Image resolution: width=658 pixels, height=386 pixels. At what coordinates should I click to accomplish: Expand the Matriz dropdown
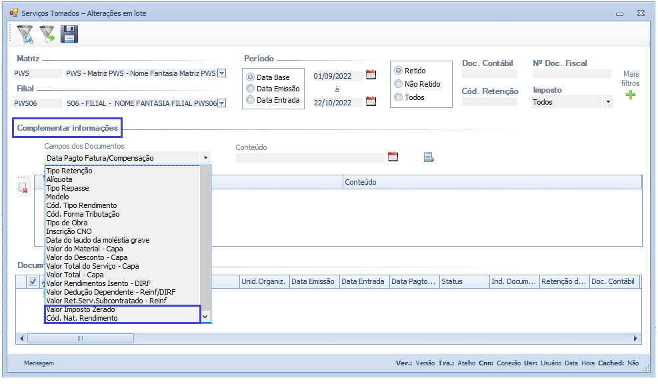point(222,74)
